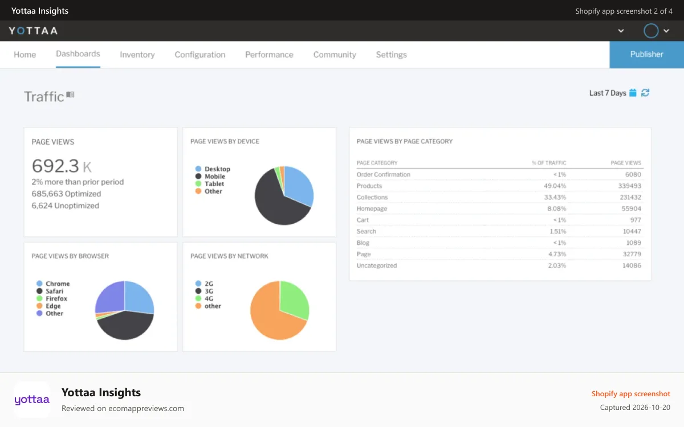This screenshot has height=427, width=684.
Task: Sort by PAGE CATEGORY column header
Action: [x=377, y=163]
